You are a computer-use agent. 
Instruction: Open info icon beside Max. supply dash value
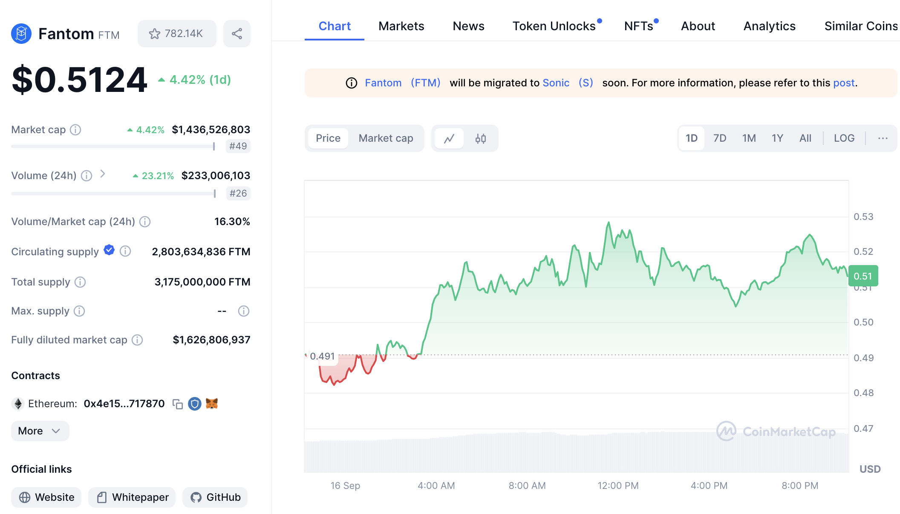point(244,311)
